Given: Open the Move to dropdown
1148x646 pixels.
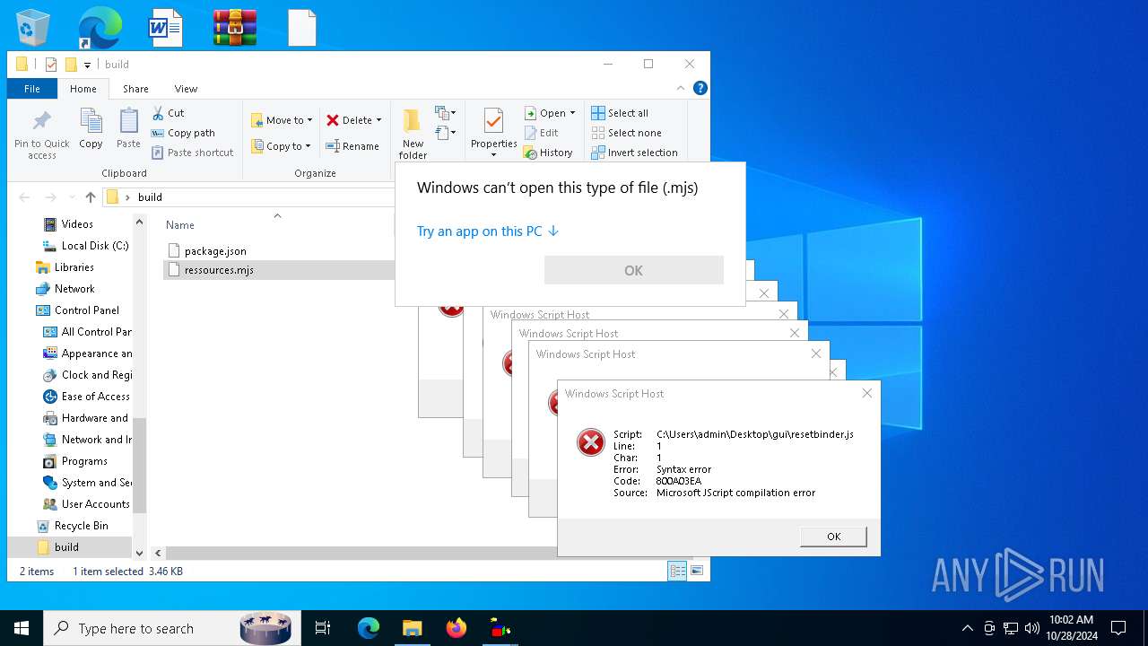Looking at the screenshot, I should (282, 120).
